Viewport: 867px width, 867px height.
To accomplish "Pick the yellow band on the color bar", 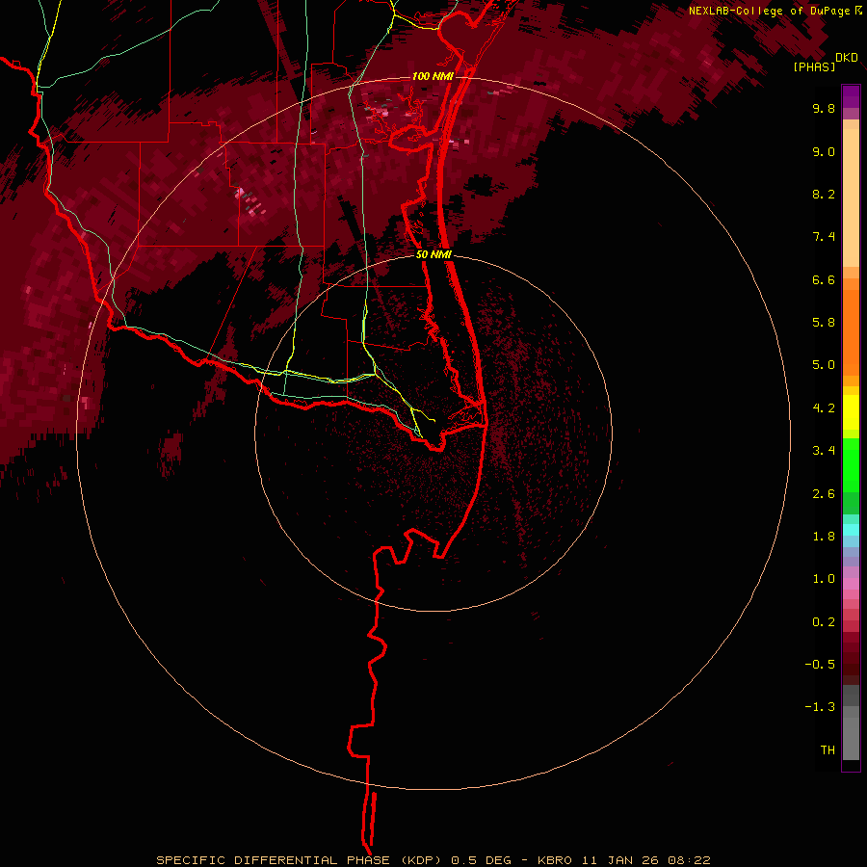I will click(851, 412).
